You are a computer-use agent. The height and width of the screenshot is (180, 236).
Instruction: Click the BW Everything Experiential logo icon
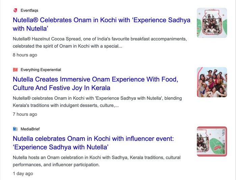15,70
